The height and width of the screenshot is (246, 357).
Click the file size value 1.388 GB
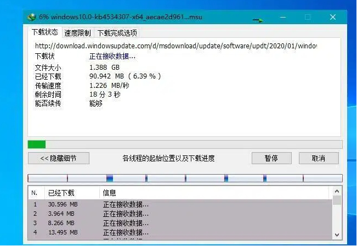(104, 67)
